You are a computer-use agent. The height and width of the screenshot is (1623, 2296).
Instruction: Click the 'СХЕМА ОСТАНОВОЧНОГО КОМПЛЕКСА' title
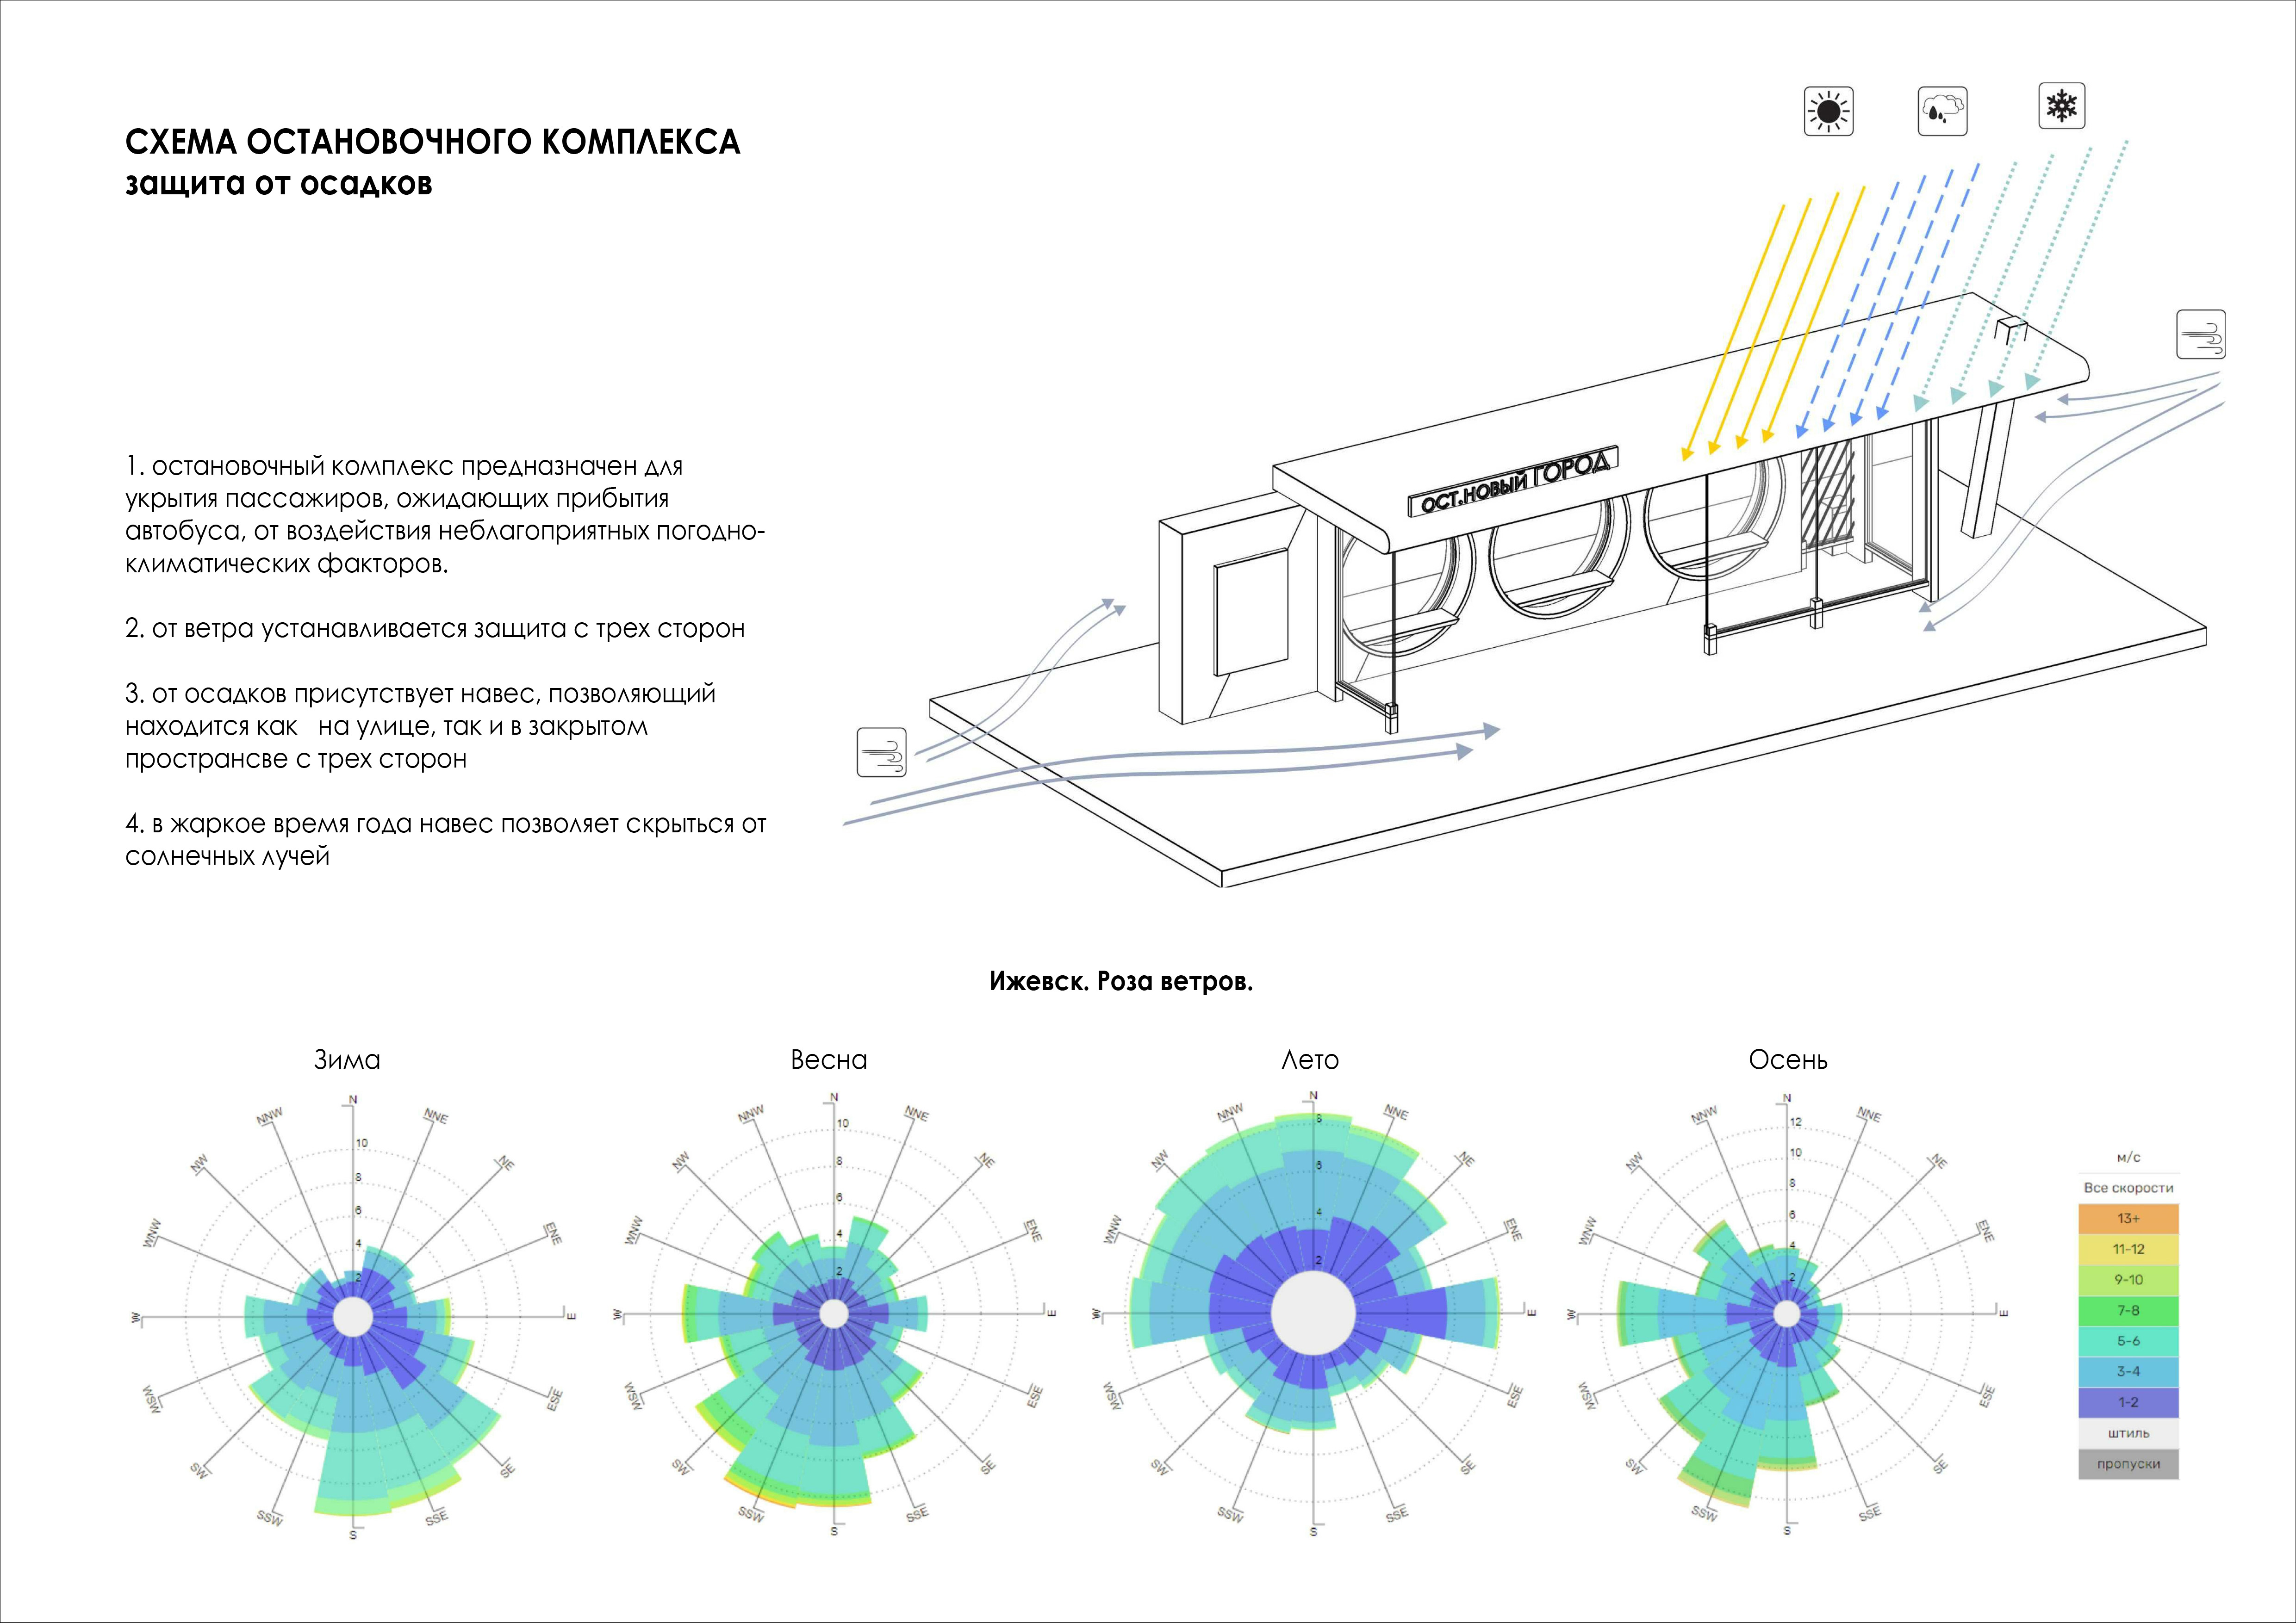tap(433, 142)
